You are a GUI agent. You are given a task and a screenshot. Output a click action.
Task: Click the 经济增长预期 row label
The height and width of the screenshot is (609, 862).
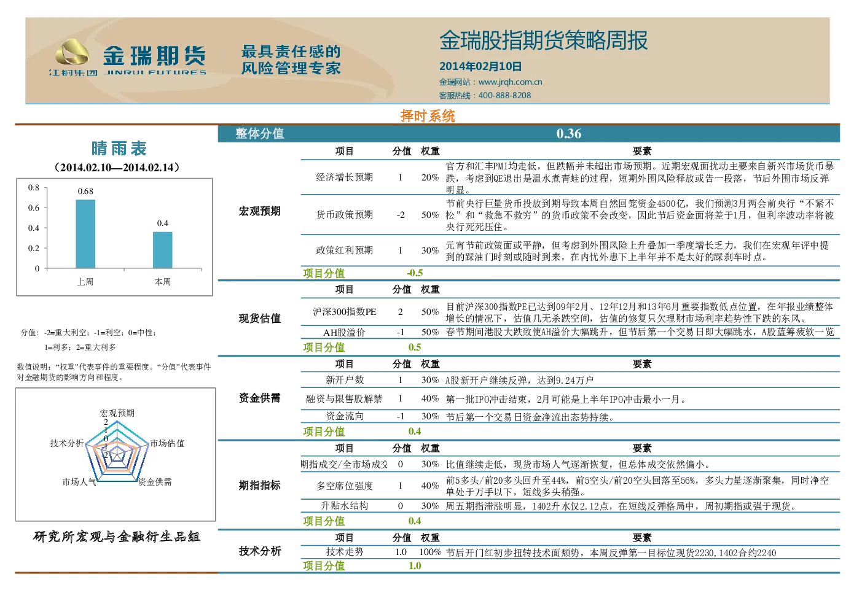(344, 177)
